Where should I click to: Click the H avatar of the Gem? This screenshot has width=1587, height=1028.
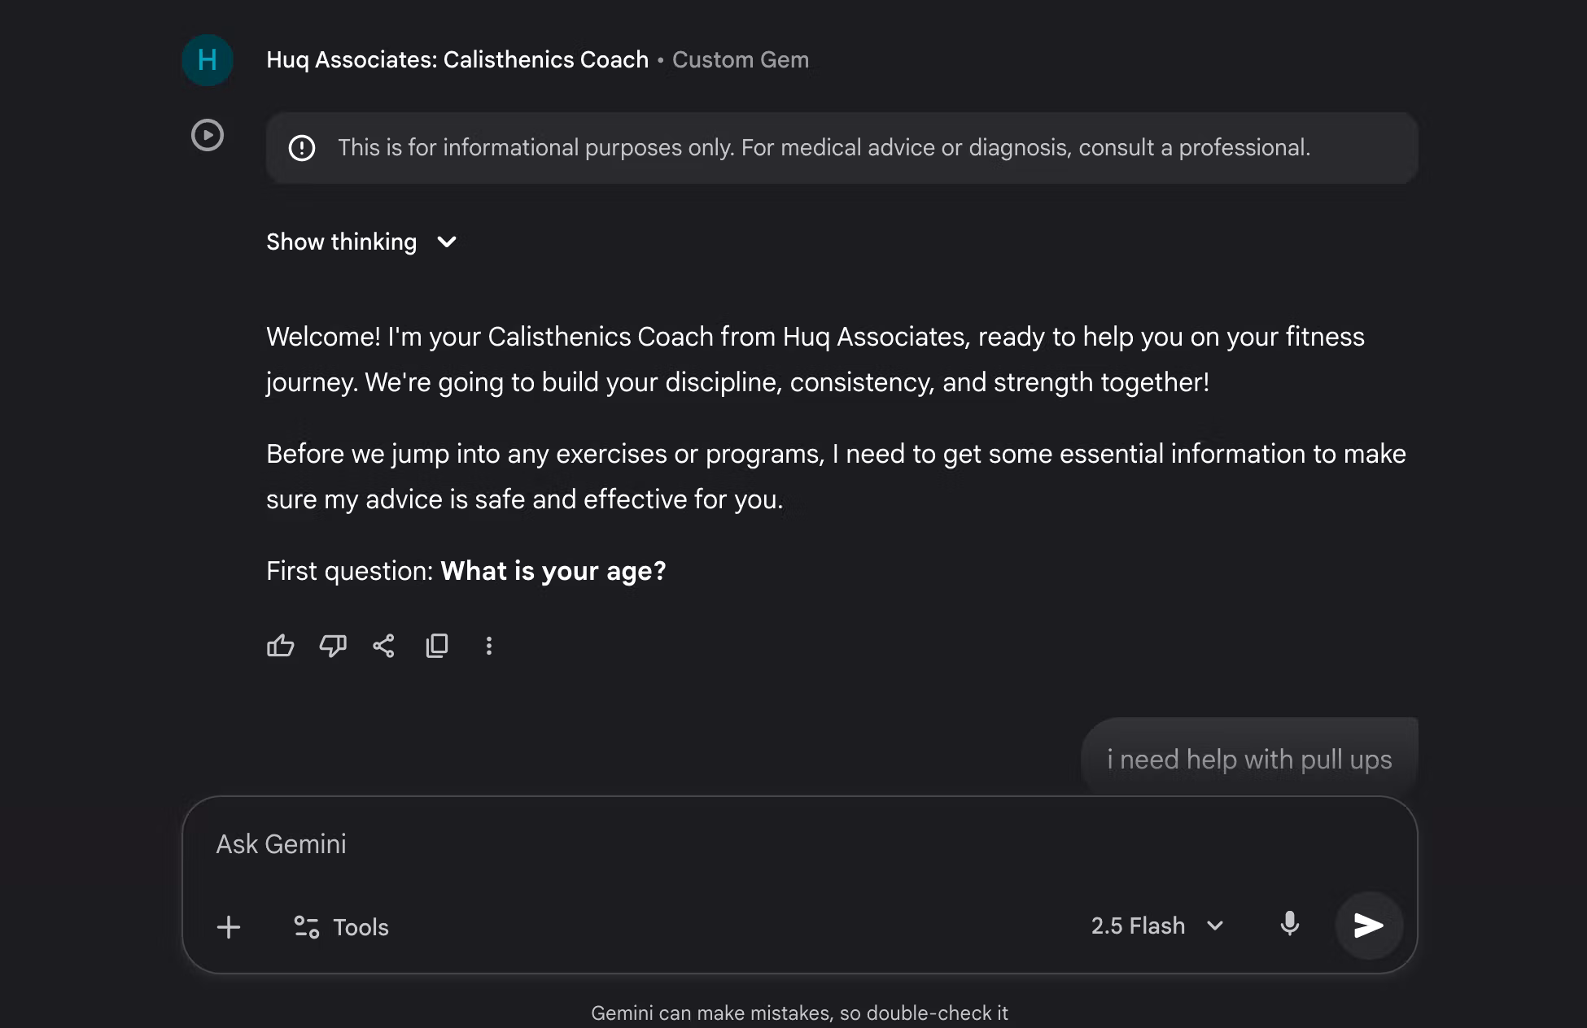(208, 59)
